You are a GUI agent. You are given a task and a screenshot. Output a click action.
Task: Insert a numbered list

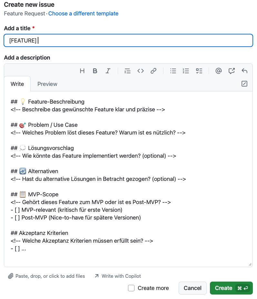click(x=186, y=71)
